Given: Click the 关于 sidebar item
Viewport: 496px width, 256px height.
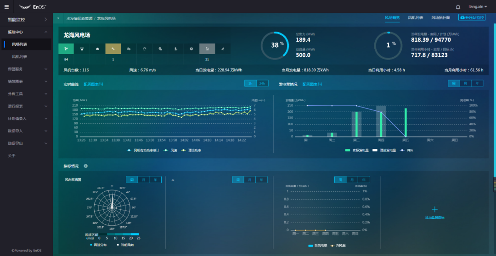Looking at the screenshot, I should (x=11, y=155).
